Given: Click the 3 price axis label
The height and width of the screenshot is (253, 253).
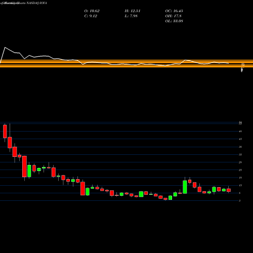Looking at the screenshot, I should pos(240,201).
